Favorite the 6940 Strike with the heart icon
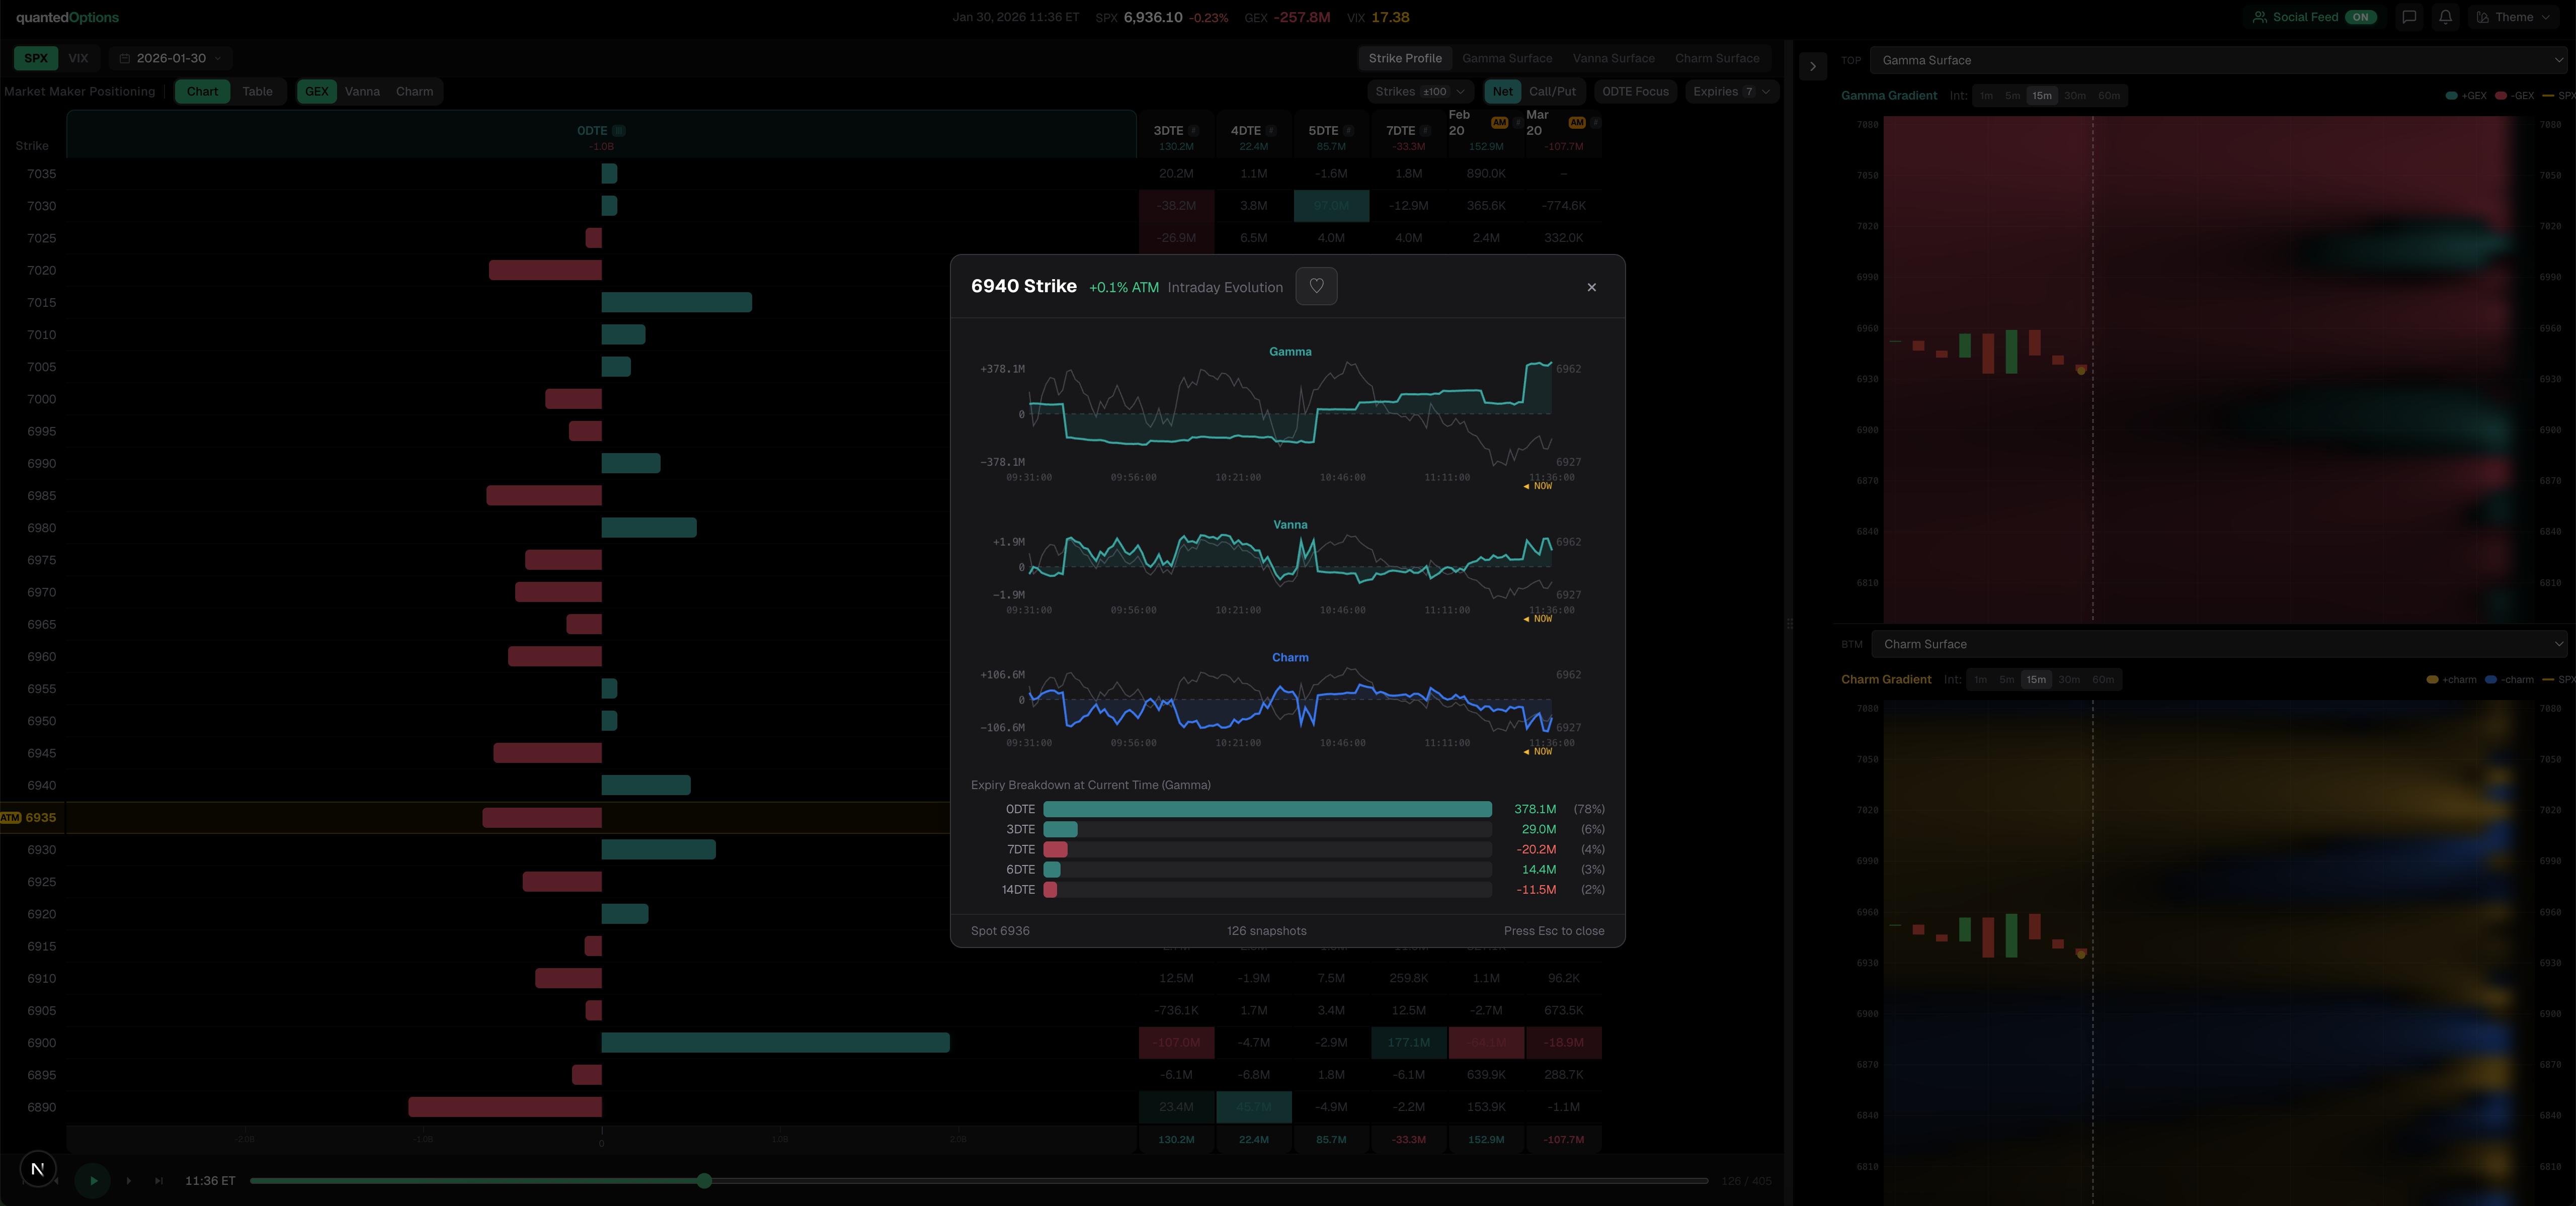The image size is (2576, 1206). pyautogui.click(x=1316, y=286)
